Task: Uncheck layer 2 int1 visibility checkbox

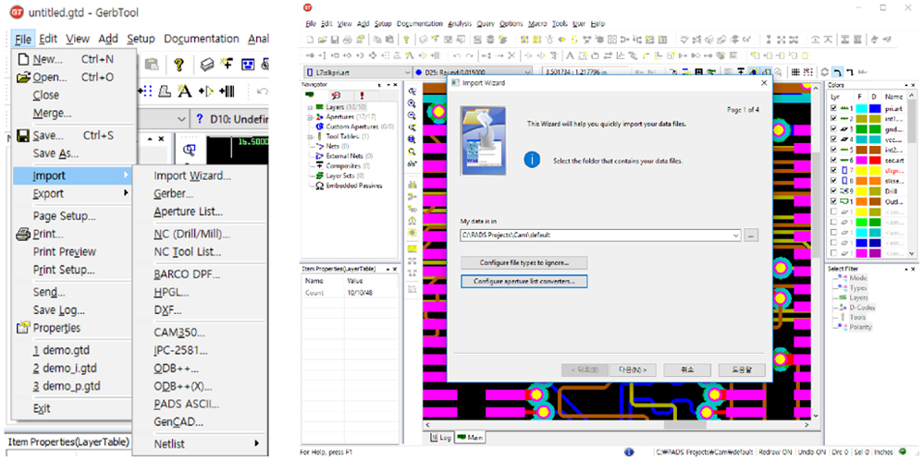Action: pos(833,118)
